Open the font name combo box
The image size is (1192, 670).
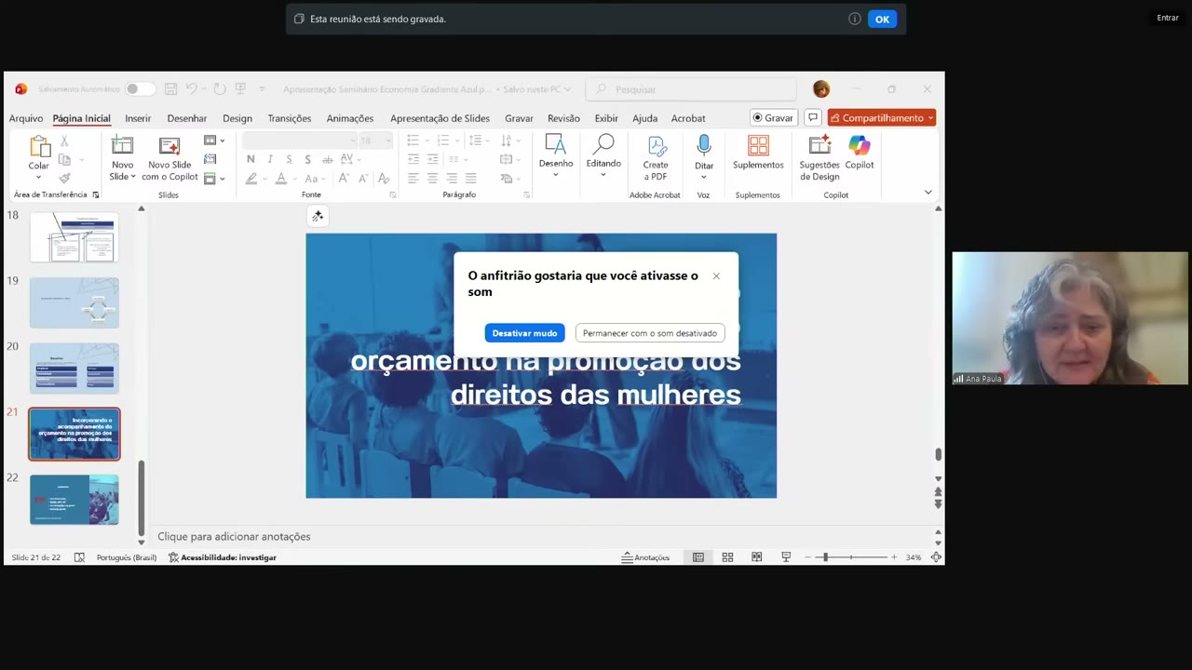(x=299, y=141)
